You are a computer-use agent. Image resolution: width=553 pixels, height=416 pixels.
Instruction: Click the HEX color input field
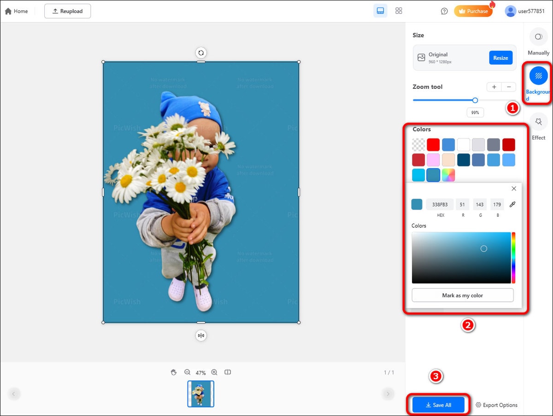440,204
